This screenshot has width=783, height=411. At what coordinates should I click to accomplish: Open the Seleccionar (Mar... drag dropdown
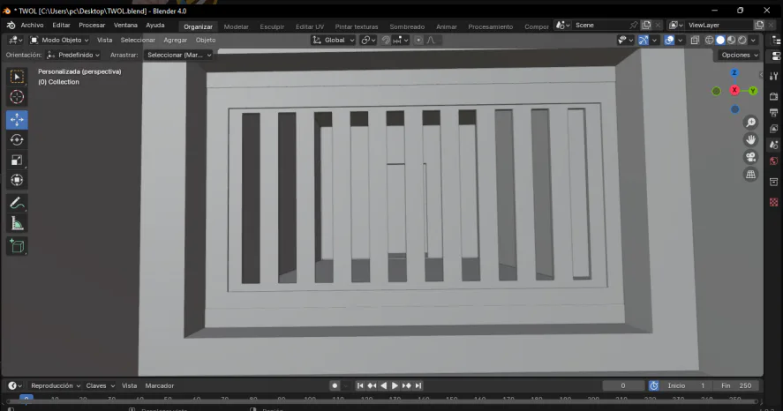coord(178,55)
